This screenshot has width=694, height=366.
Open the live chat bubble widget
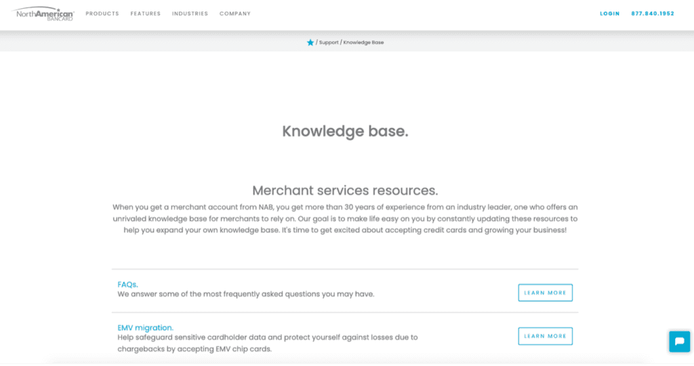coord(679,341)
